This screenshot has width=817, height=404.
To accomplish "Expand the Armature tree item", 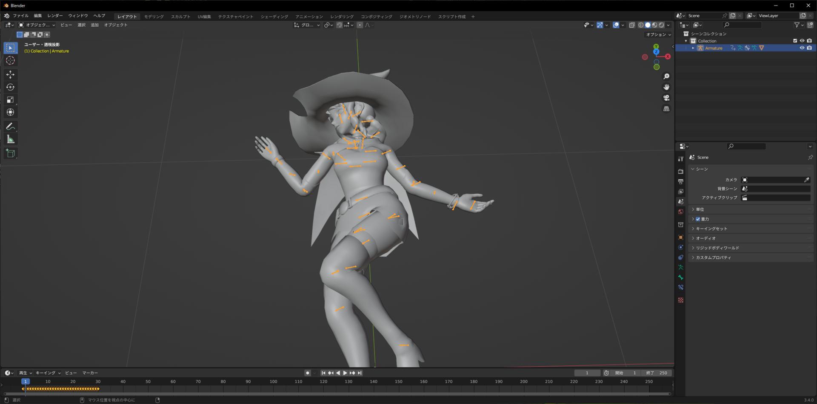I will click(x=693, y=48).
